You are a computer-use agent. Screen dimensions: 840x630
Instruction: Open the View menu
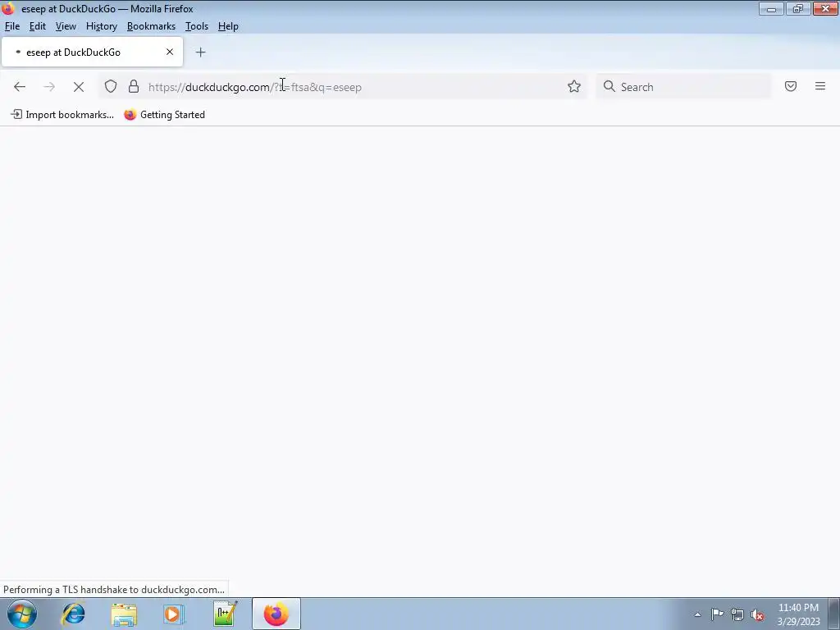(x=66, y=26)
